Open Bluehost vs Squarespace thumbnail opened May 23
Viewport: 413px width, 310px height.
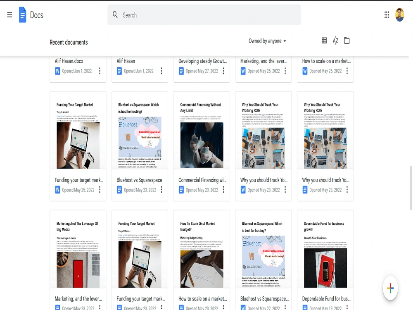pyautogui.click(x=140, y=130)
